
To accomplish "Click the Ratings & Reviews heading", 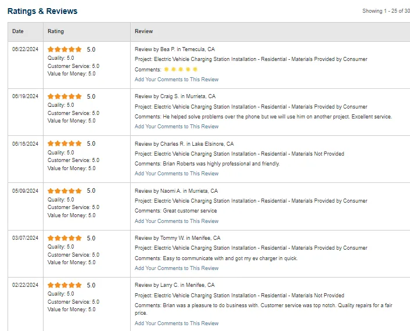I will click(x=42, y=11).
